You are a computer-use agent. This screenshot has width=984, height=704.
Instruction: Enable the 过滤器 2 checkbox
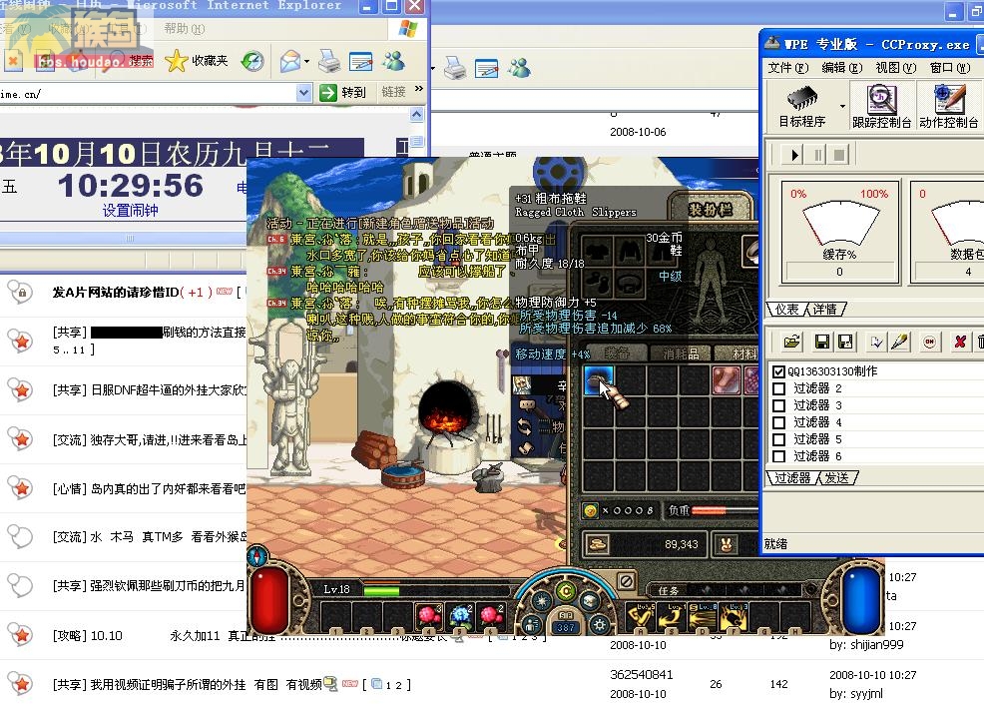coord(778,388)
